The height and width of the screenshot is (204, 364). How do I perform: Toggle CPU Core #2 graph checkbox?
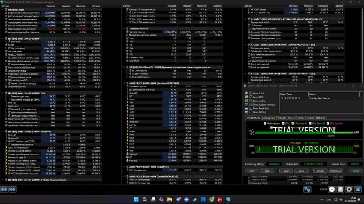tap(310, 123)
